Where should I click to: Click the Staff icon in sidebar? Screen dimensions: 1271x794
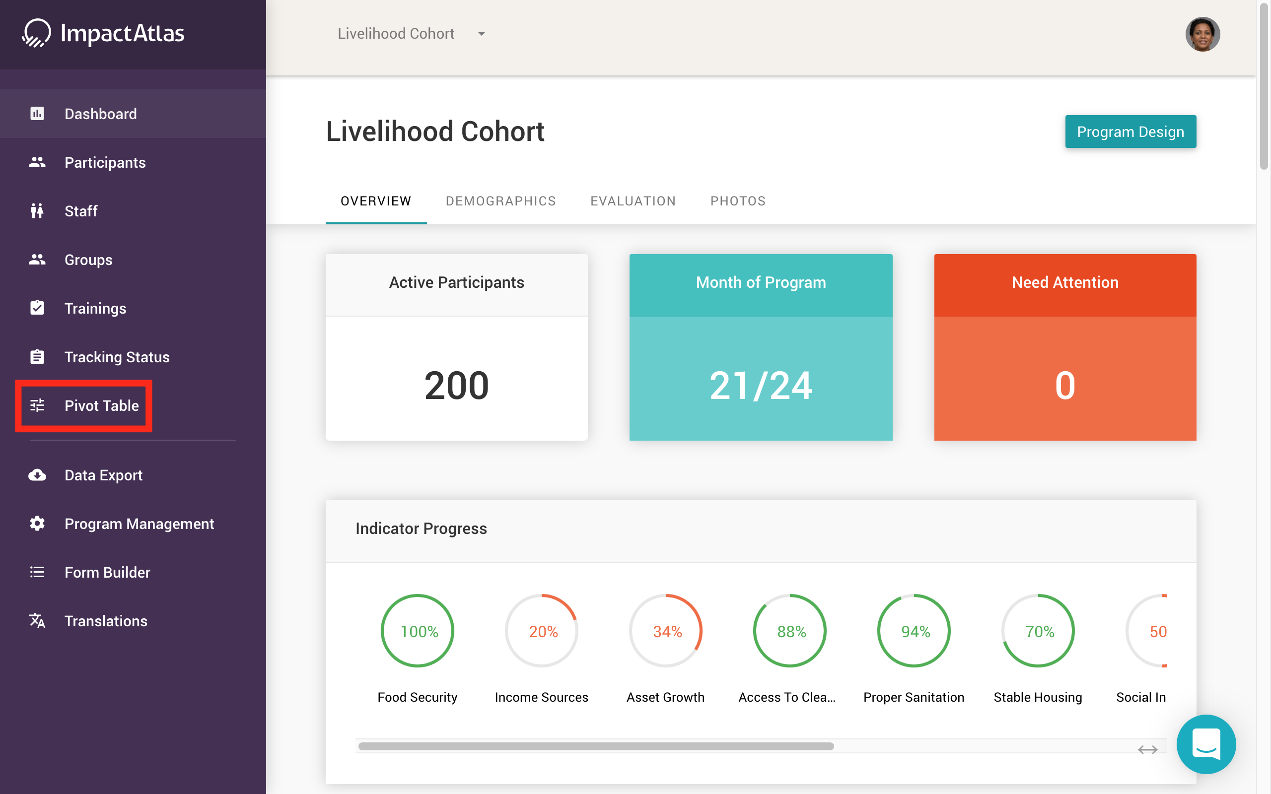(37, 211)
